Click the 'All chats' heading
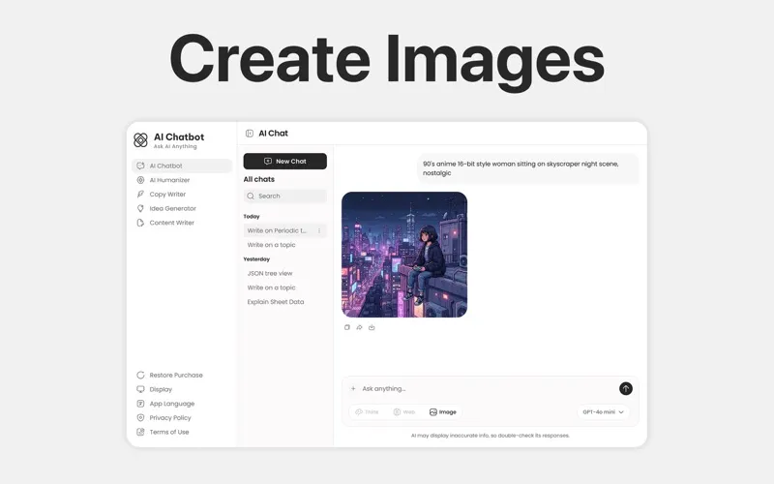The width and height of the screenshot is (774, 484). [259, 179]
